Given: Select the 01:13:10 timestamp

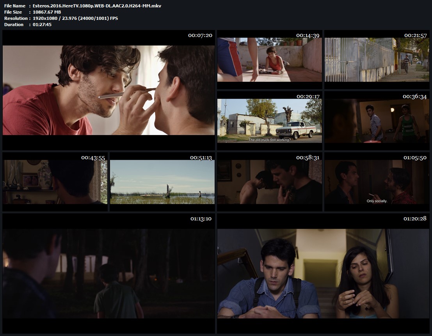Looking at the screenshot, I should (x=201, y=218).
